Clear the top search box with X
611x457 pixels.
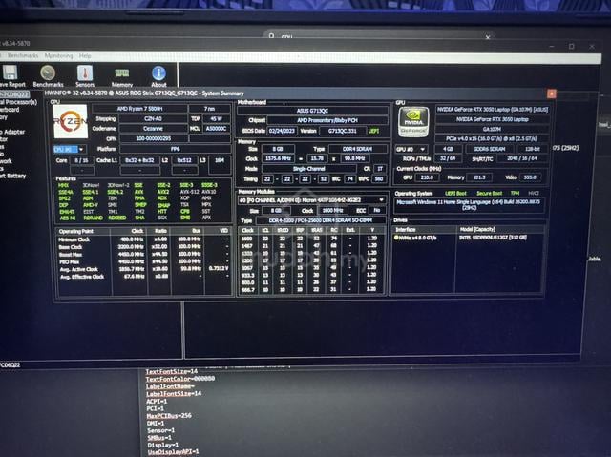[x=488, y=37]
